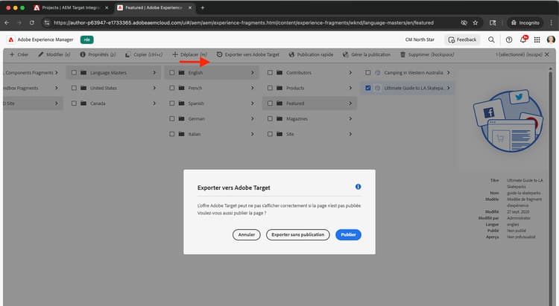The width and height of the screenshot is (559, 306).
Task: Click Copier (ctrl+c) toolbar action
Action: pos(144,54)
